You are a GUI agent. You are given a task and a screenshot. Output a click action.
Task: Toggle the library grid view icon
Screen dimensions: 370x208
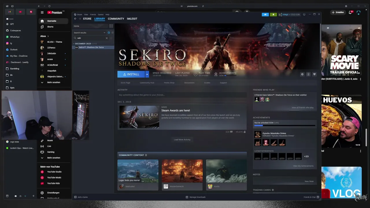click(x=111, y=26)
